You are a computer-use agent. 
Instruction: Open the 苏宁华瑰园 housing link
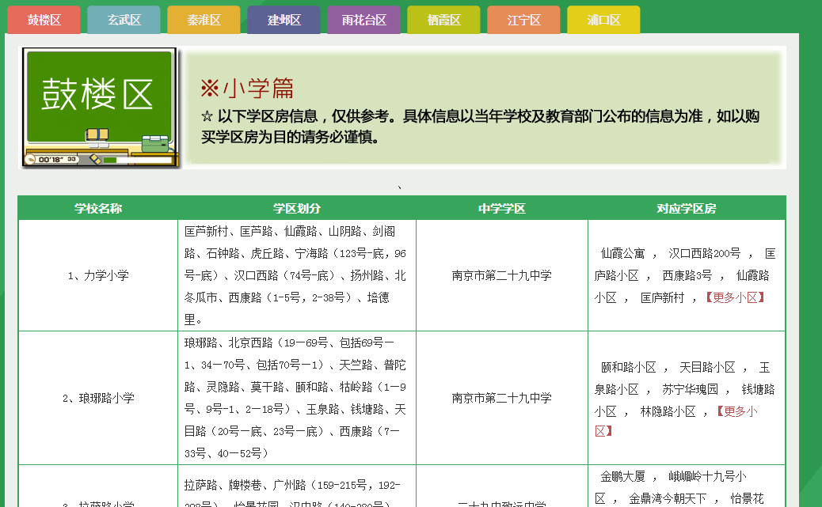[690, 390]
